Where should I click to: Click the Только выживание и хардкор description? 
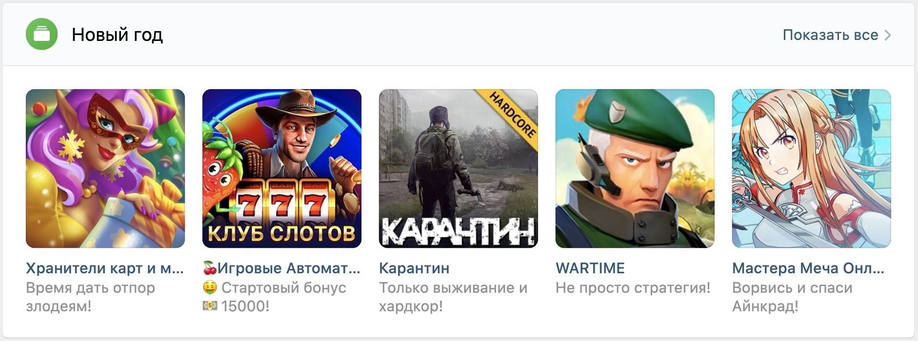pyautogui.click(x=453, y=297)
